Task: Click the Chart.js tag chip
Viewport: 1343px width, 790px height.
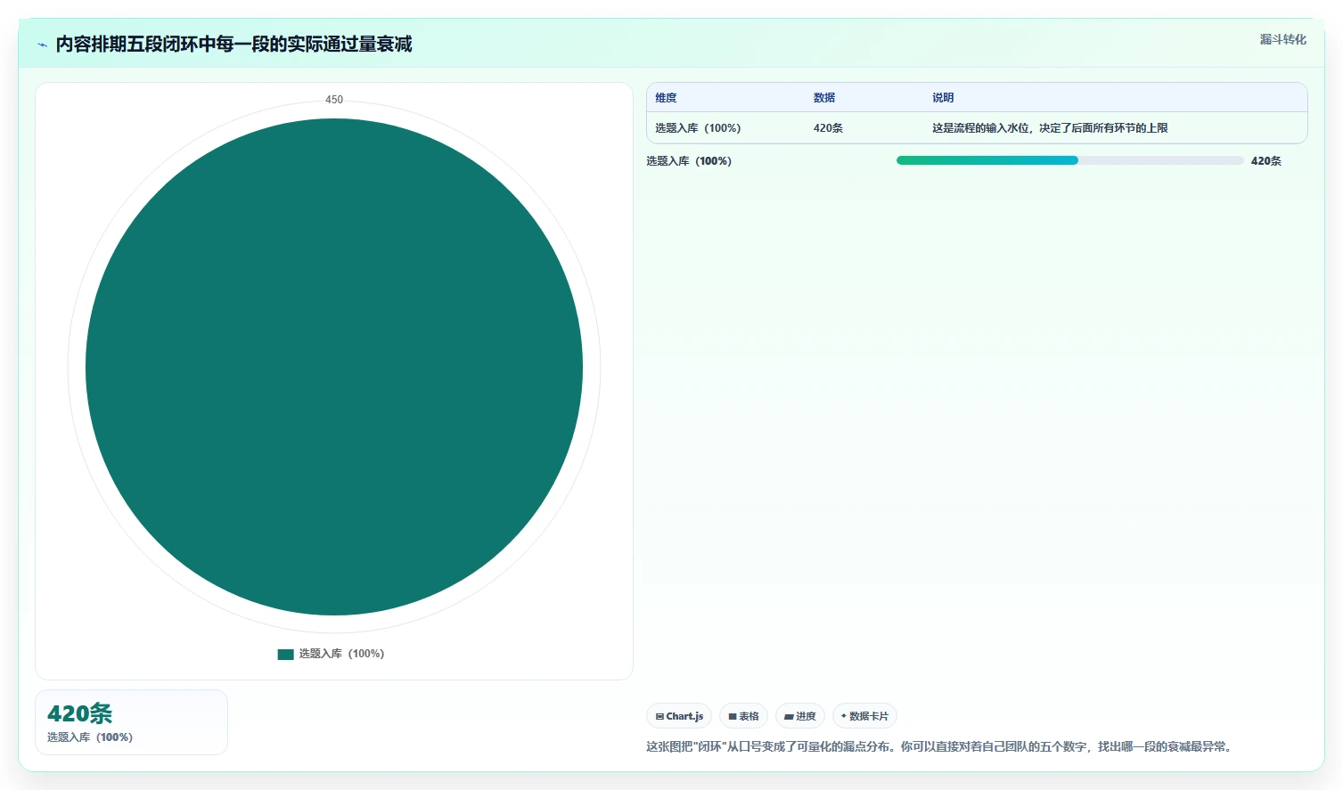Action: [x=679, y=716]
